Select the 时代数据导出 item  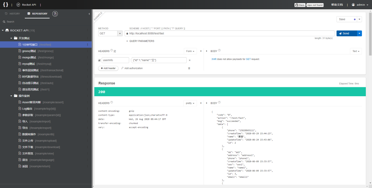pos(46,77)
